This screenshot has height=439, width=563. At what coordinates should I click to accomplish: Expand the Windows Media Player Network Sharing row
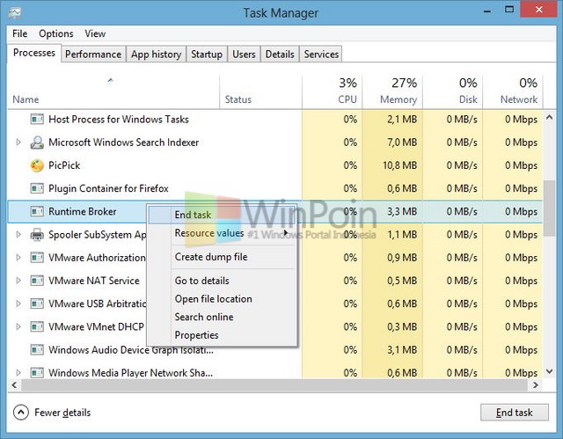[18, 373]
